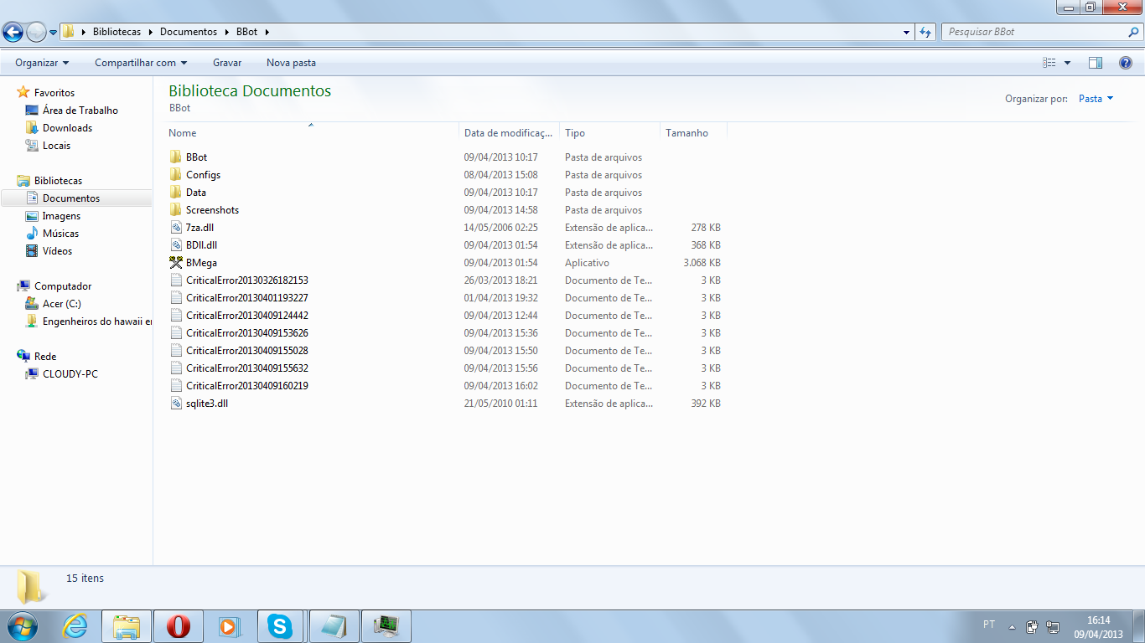Click the refresh button beside address bar
1145x643 pixels.
pos(925,33)
